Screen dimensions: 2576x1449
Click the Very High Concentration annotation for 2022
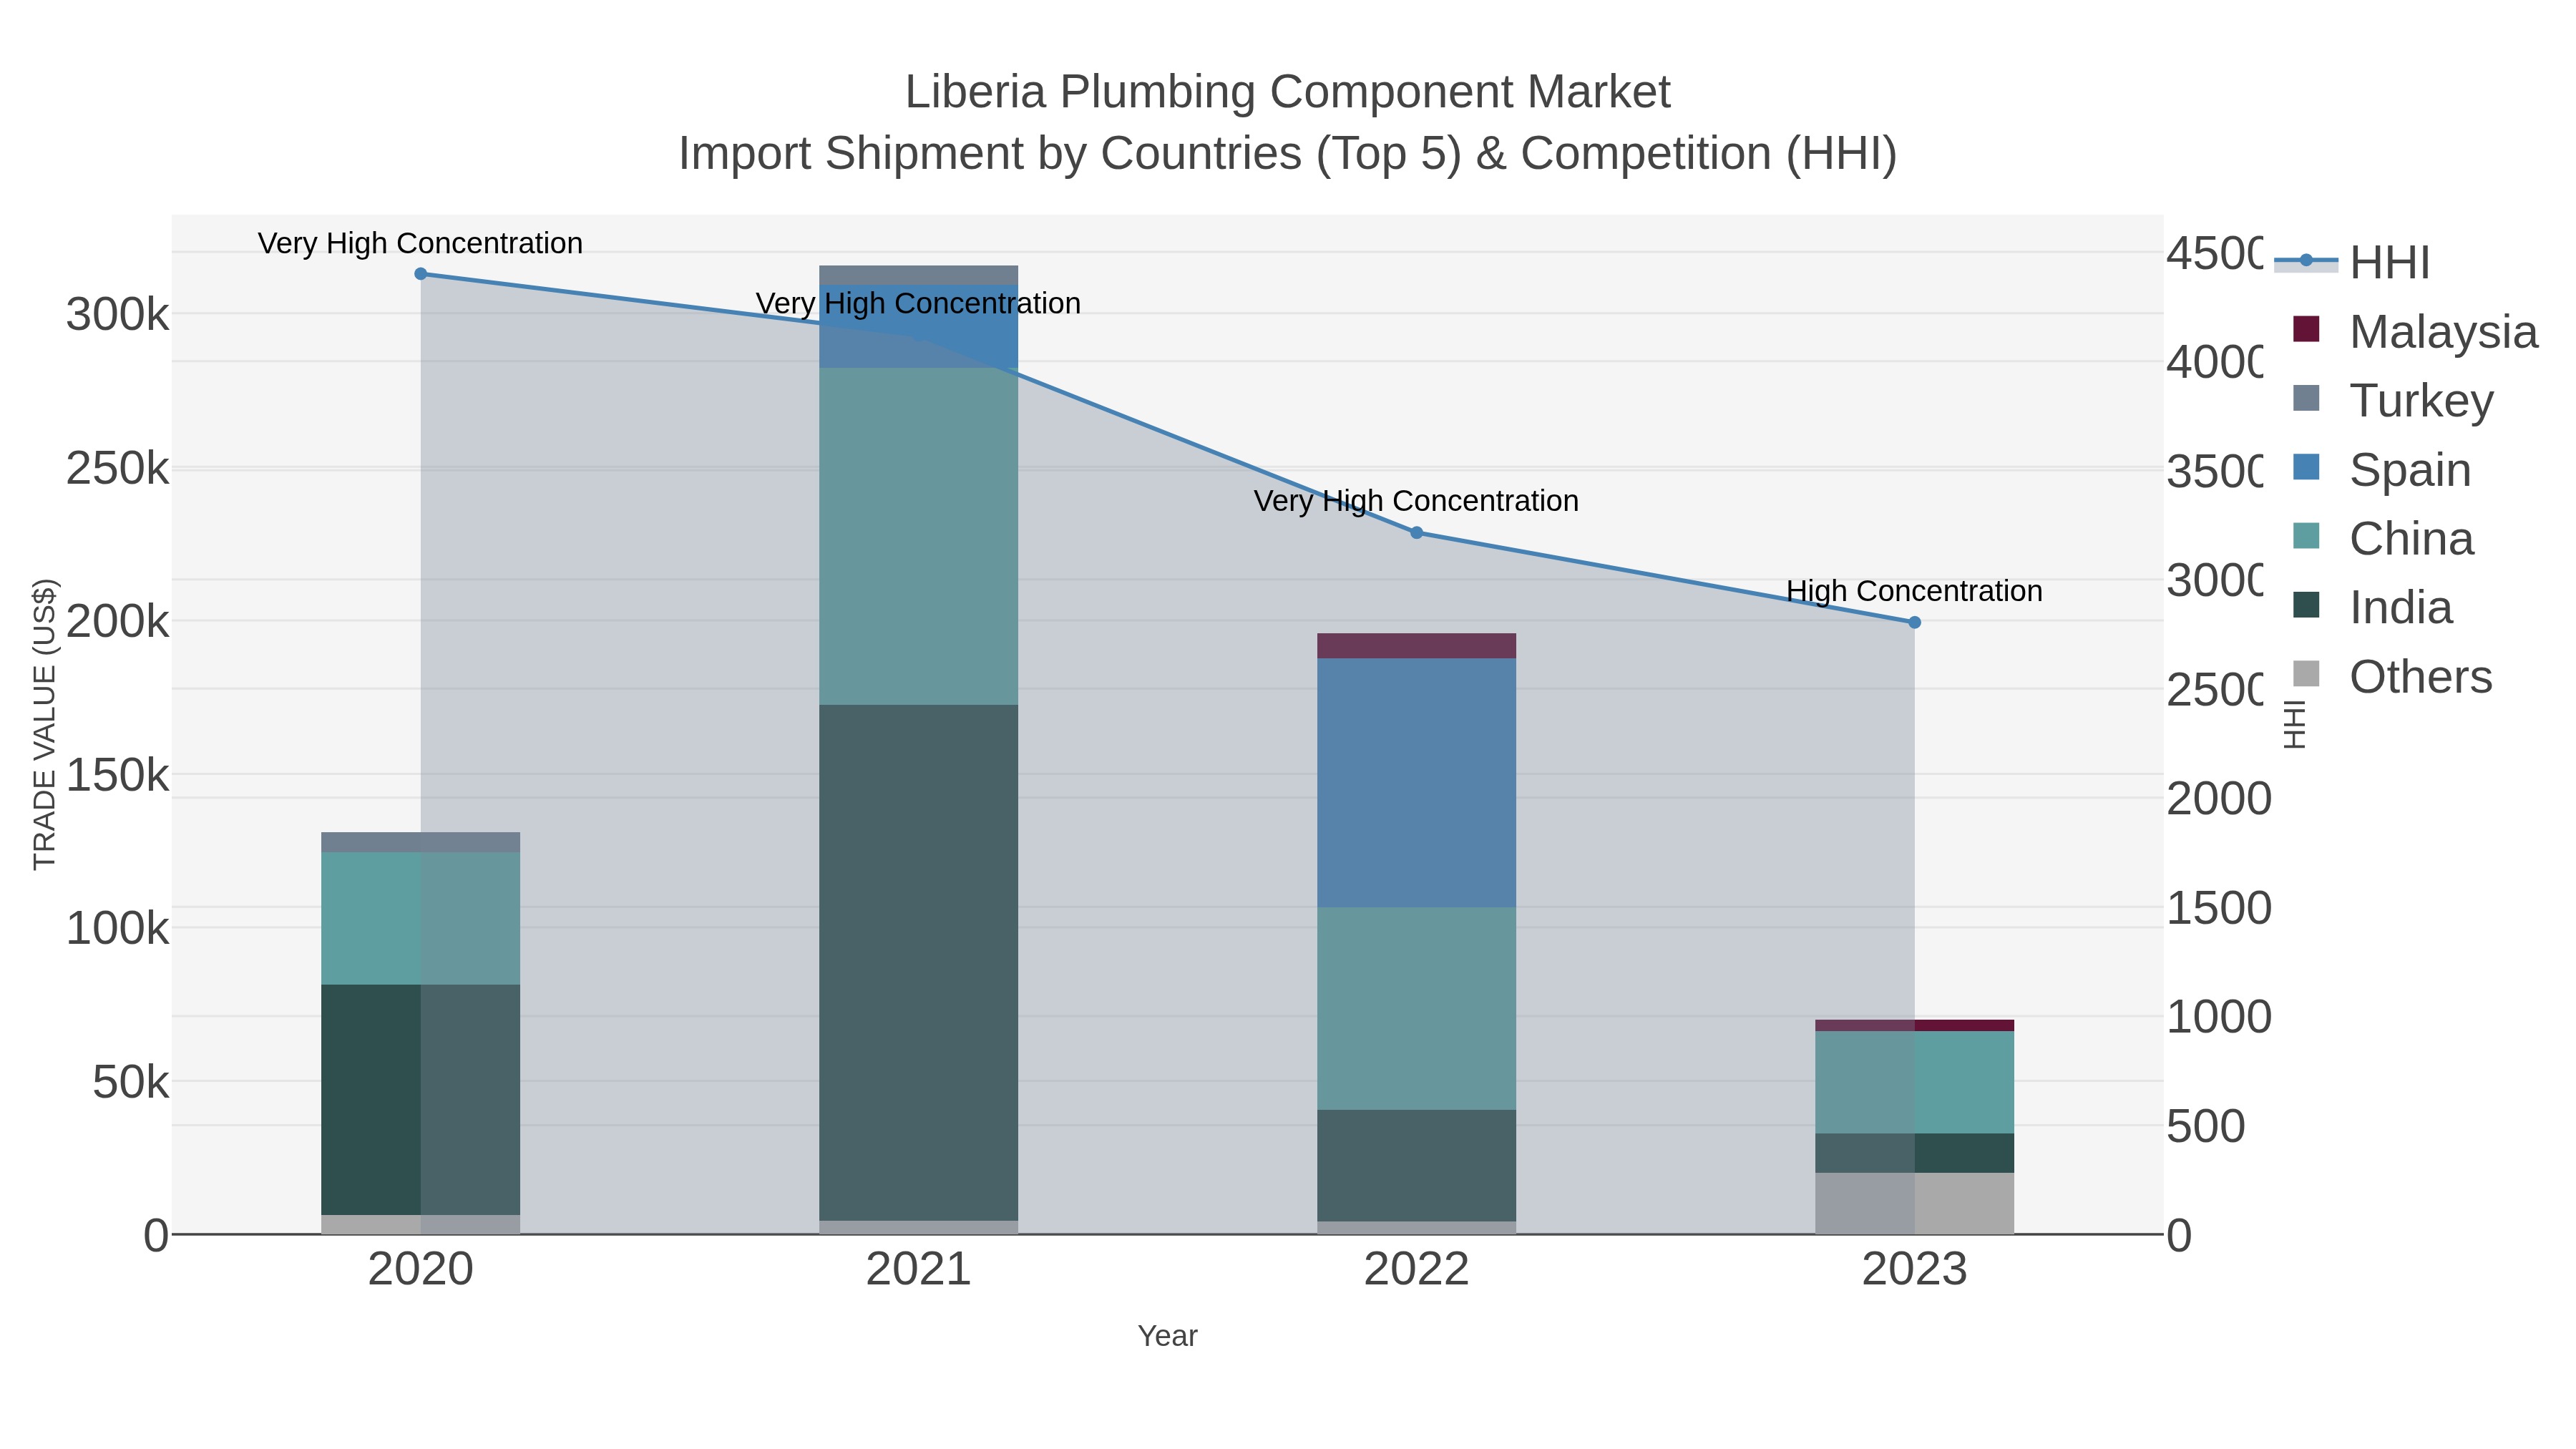click(x=1416, y=501)
